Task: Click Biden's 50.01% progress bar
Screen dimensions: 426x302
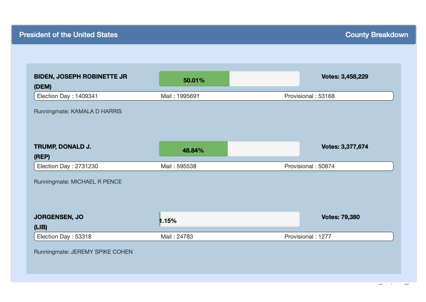Action: [229, 79]
